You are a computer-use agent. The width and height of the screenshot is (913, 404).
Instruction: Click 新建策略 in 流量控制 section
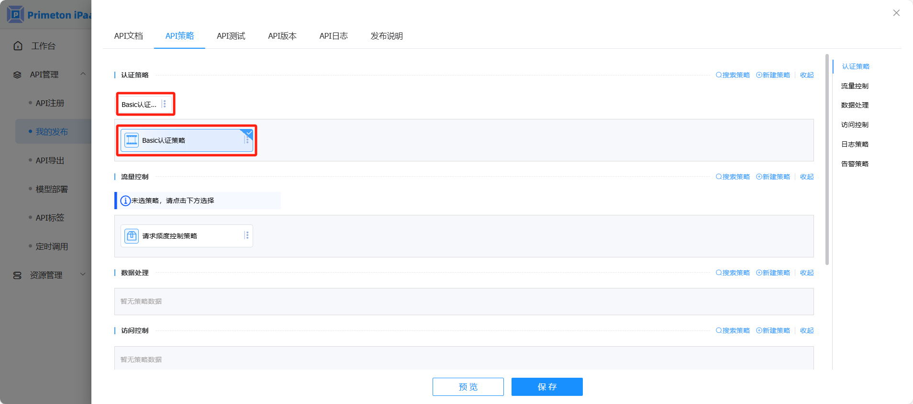773,177
